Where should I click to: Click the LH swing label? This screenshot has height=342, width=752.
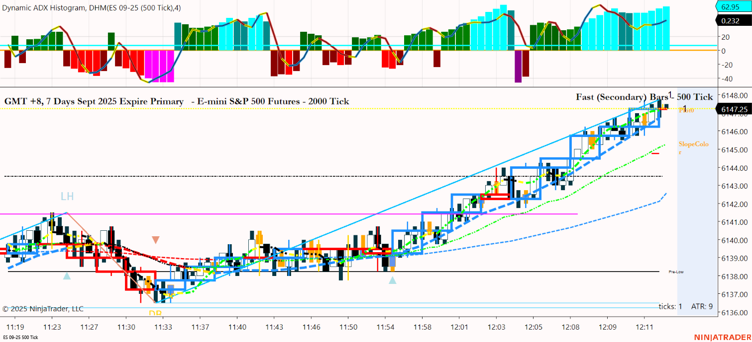tap(67, 197)
